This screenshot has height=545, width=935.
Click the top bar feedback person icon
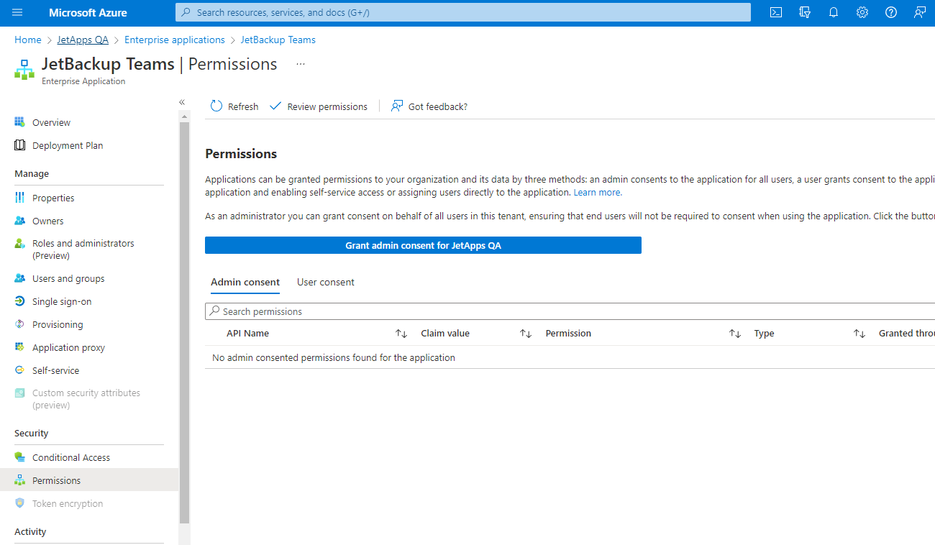point(920,12)
